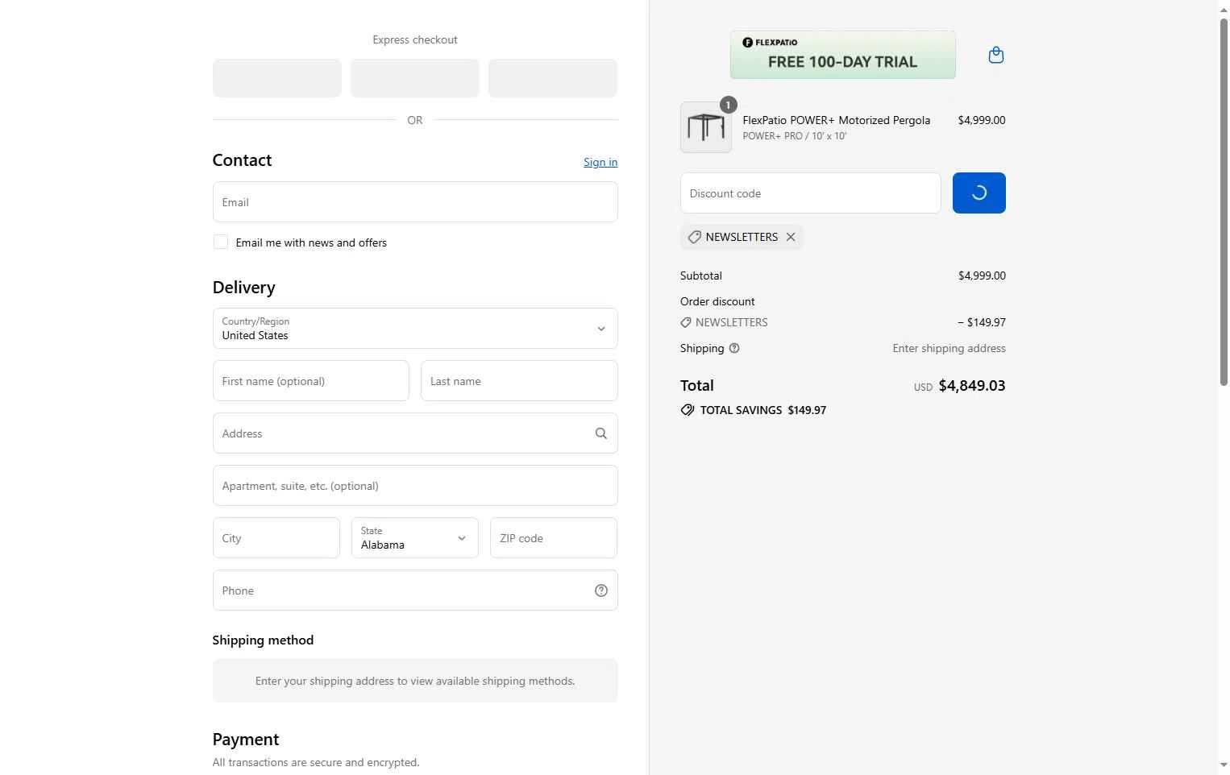1230x775 pixels.
Task: Focus the Email input field
Action: (415, 202)
